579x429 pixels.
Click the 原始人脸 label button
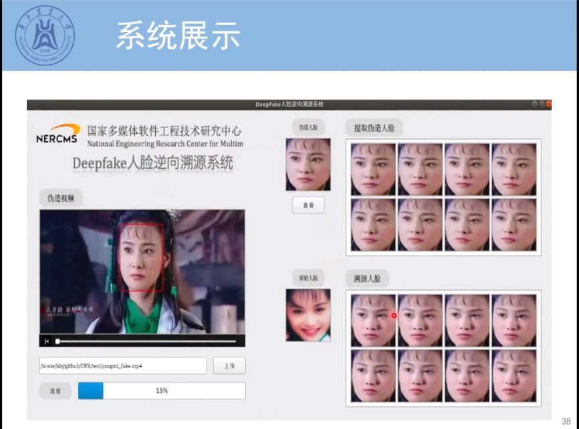point(308,278)
